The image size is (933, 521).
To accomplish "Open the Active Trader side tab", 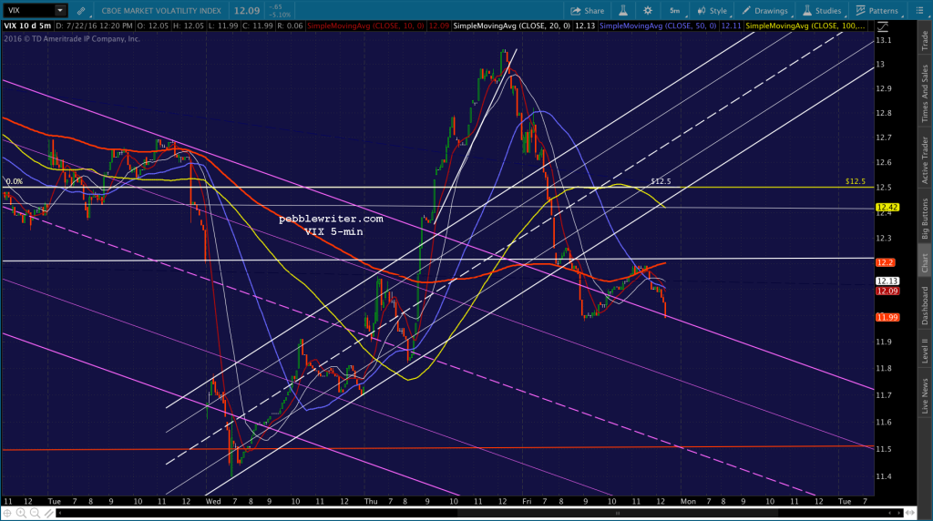I will pos(925,160).
